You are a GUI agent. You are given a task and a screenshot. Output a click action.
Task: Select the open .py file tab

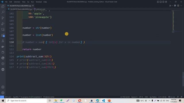[x=20, y=6]
